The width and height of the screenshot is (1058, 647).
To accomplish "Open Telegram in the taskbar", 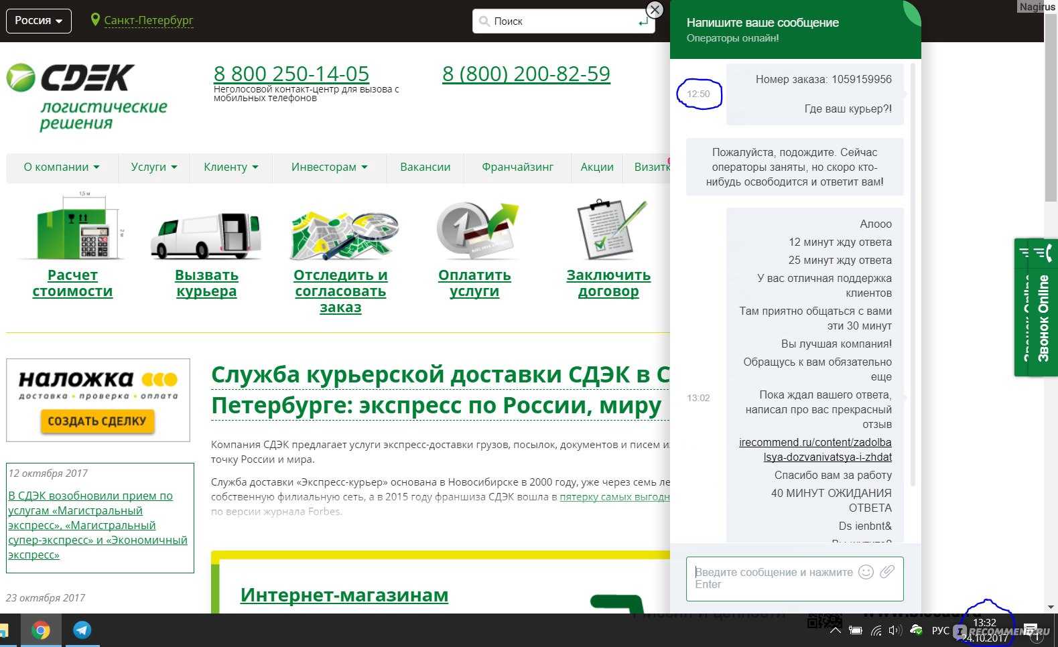I will 82,630.
